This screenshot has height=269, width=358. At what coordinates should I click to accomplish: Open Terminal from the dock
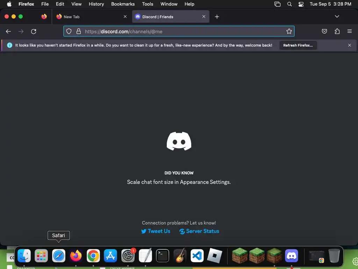[x=163, y=255]
